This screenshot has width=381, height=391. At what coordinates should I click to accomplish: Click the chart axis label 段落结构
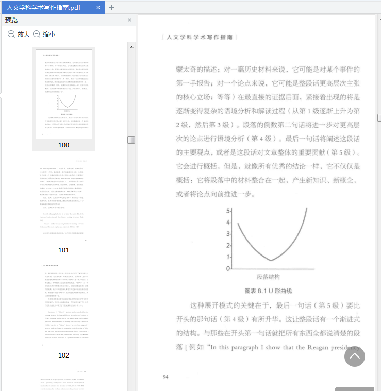[x=268, y=277]
